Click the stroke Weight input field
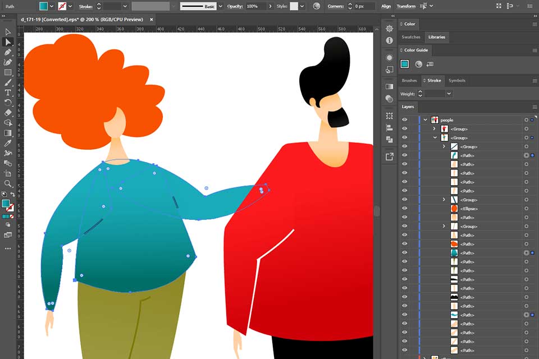This screenshot has height=359, width=539. coord(434,93)
